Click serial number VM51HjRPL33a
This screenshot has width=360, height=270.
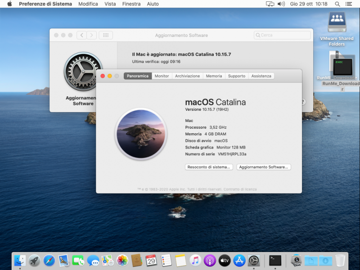point(232,154)
